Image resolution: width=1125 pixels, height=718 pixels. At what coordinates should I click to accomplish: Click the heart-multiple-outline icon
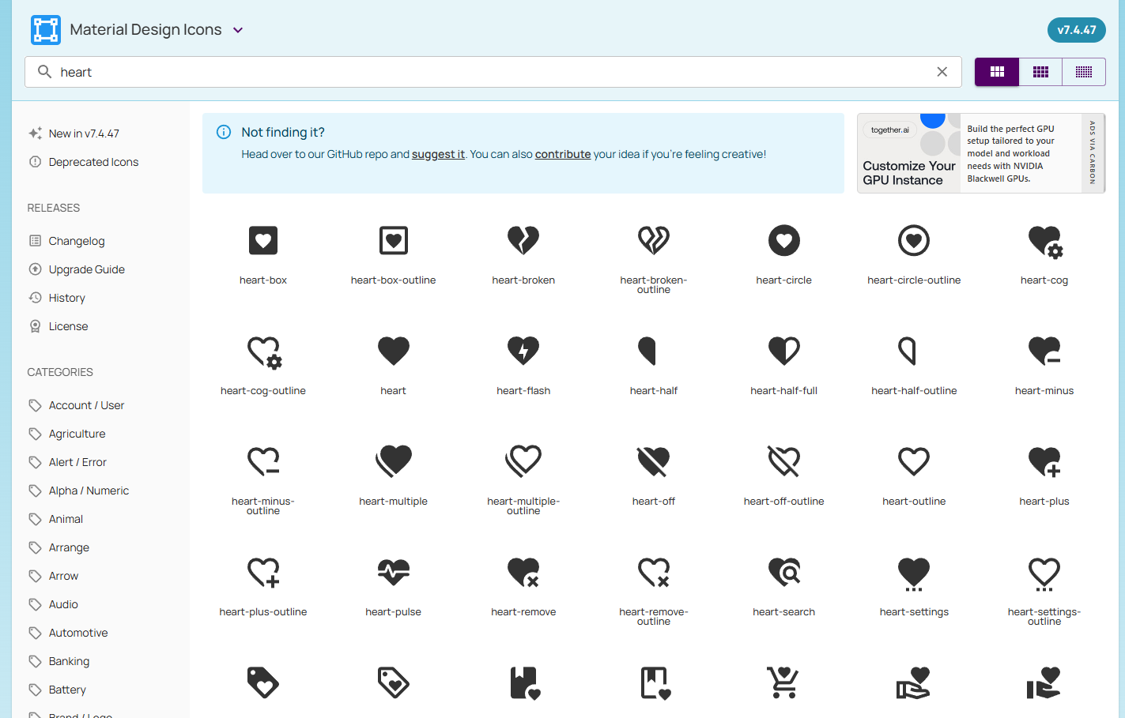coord(523,461)
